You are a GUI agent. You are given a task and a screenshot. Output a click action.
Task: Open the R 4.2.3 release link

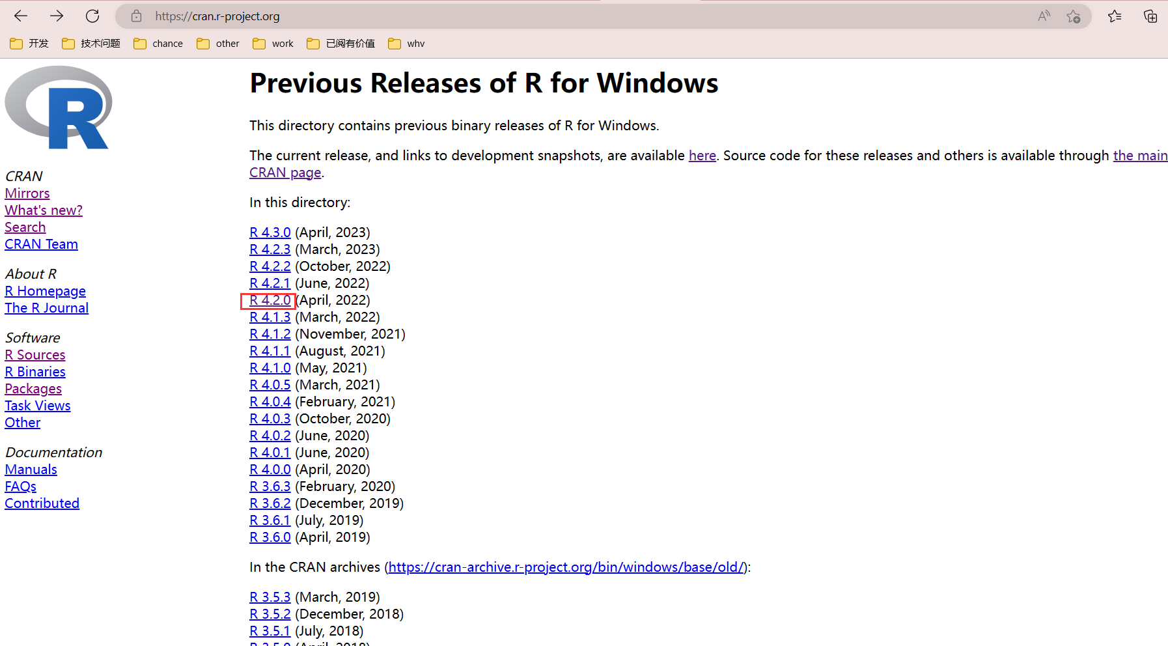tap(270, 249)
